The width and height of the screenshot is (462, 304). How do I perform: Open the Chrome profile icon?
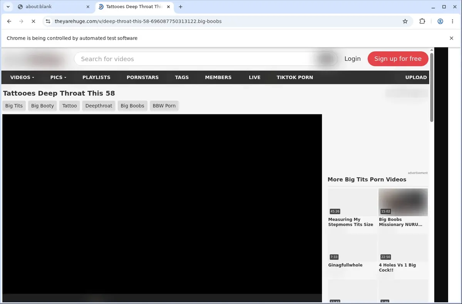(x=440, y=22)
